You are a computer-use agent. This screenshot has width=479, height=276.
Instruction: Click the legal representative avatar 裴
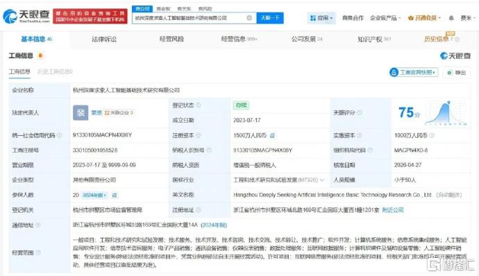click(81, 112)
